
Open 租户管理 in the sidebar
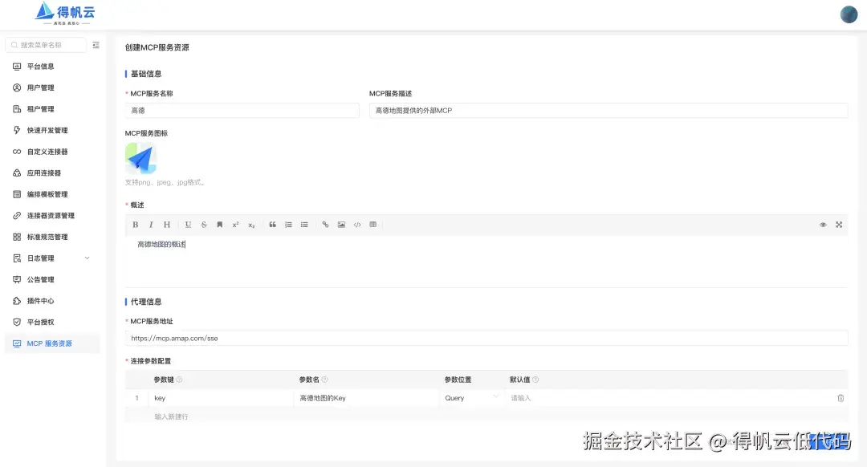pos(52,109)
